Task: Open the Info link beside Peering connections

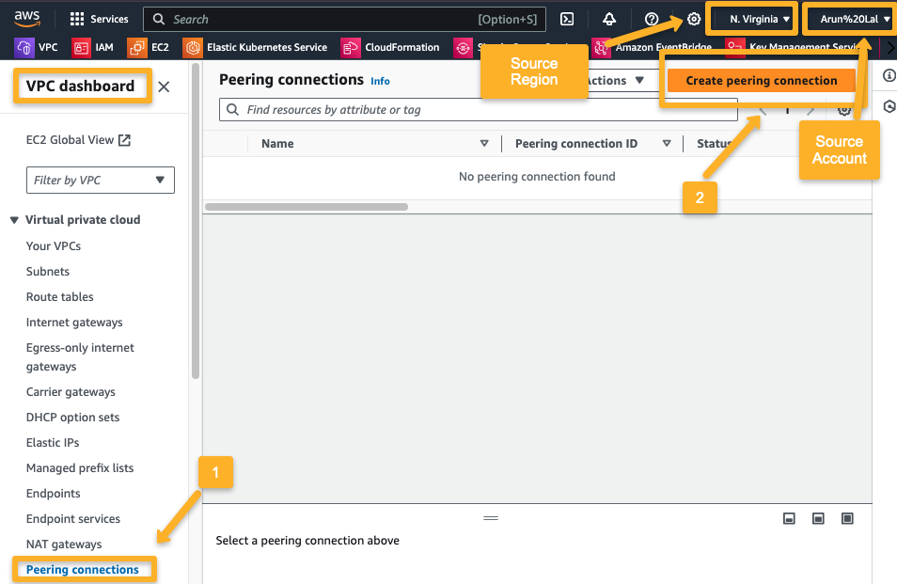Action: pyautogui.click(x=380, y=81)
